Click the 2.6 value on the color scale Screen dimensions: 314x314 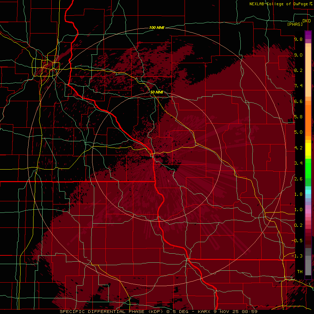(298, 179)
